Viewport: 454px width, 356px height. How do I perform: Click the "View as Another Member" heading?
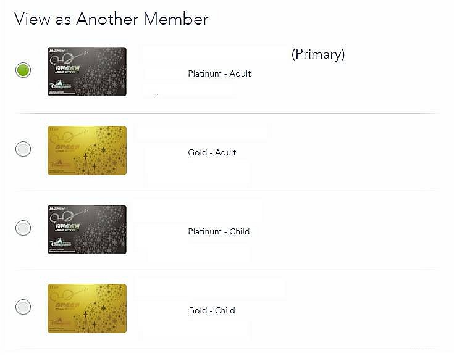tap(111, 19)
